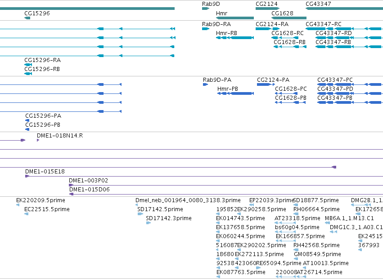Select the CG1628-PC protein feature

pyautogui.click(x=286, y=93)
